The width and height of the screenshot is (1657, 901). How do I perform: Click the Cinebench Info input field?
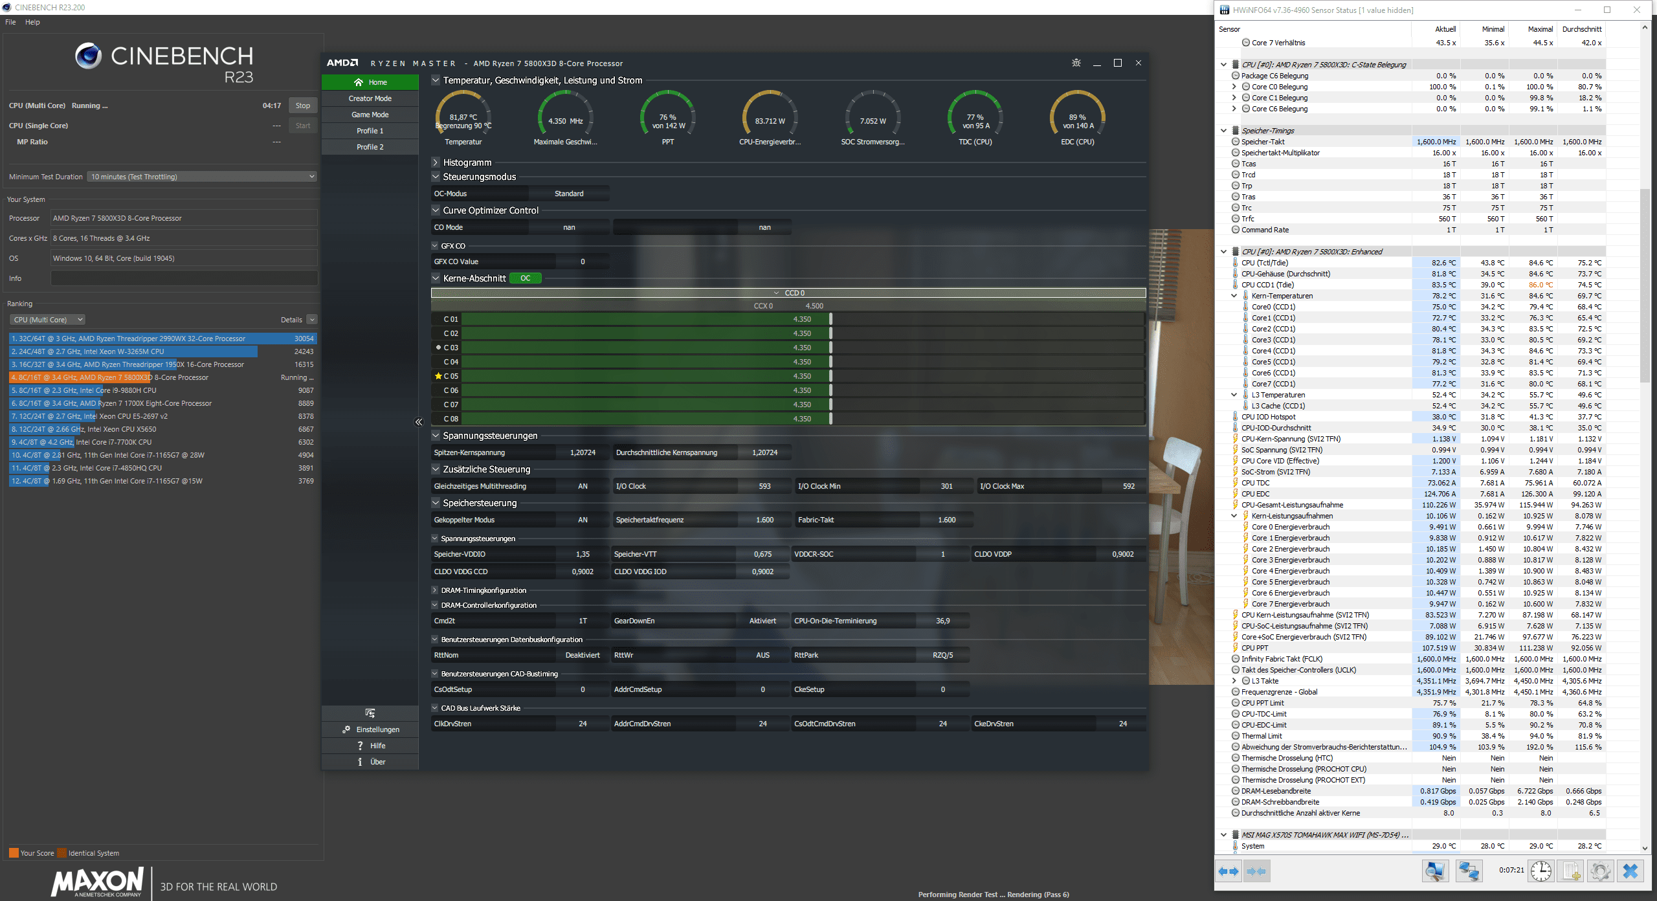click(x=184, y=278)
